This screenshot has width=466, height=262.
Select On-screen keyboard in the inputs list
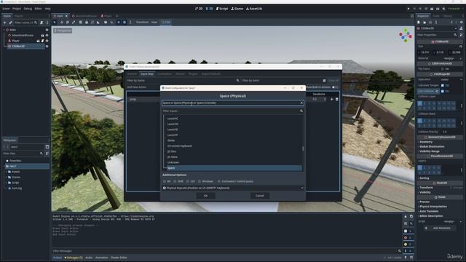pos(180,146)
